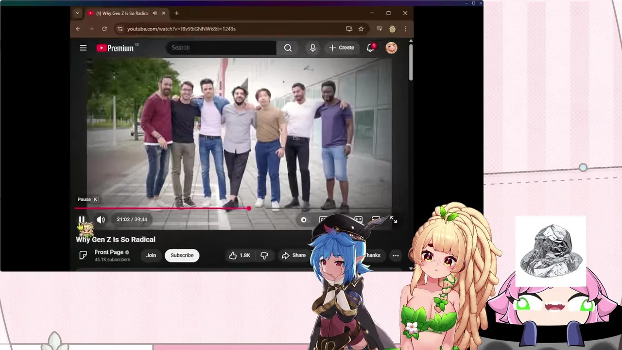Click the 45.1K subscribers text

pos(112,260)
